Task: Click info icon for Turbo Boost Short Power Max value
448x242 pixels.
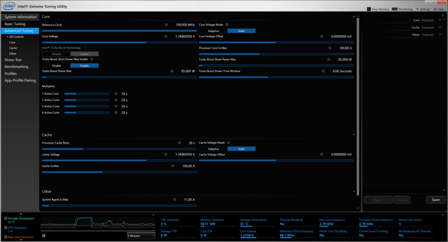Action: [329, 59]
